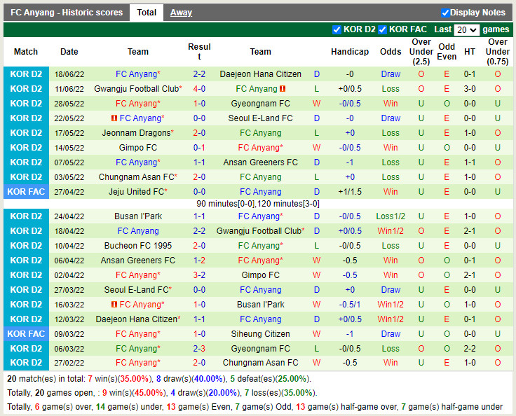Uncheck the KOR D2 league filter
The height and width of the screenshot is (416, 516).
[x=337, y=29]
